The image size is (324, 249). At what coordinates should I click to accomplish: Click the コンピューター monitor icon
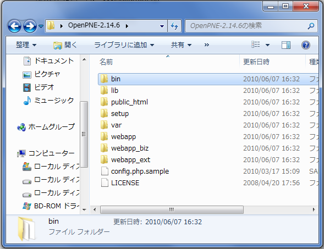point(21,153)
